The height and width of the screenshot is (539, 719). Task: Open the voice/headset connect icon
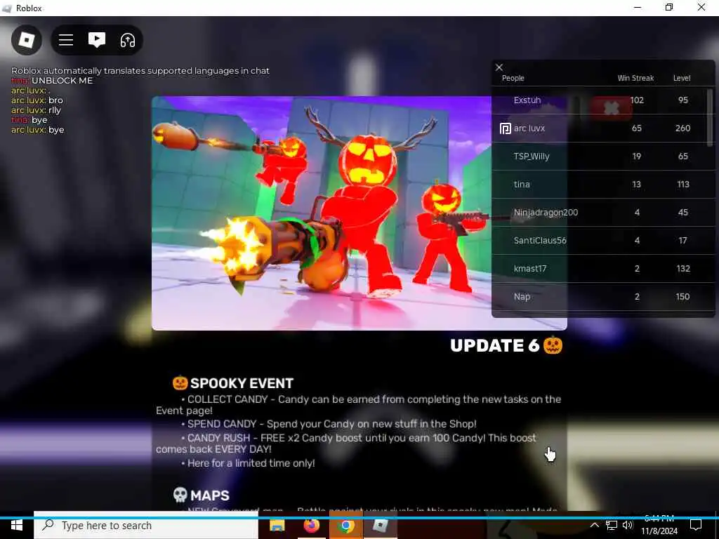click(x=128, y=40)
